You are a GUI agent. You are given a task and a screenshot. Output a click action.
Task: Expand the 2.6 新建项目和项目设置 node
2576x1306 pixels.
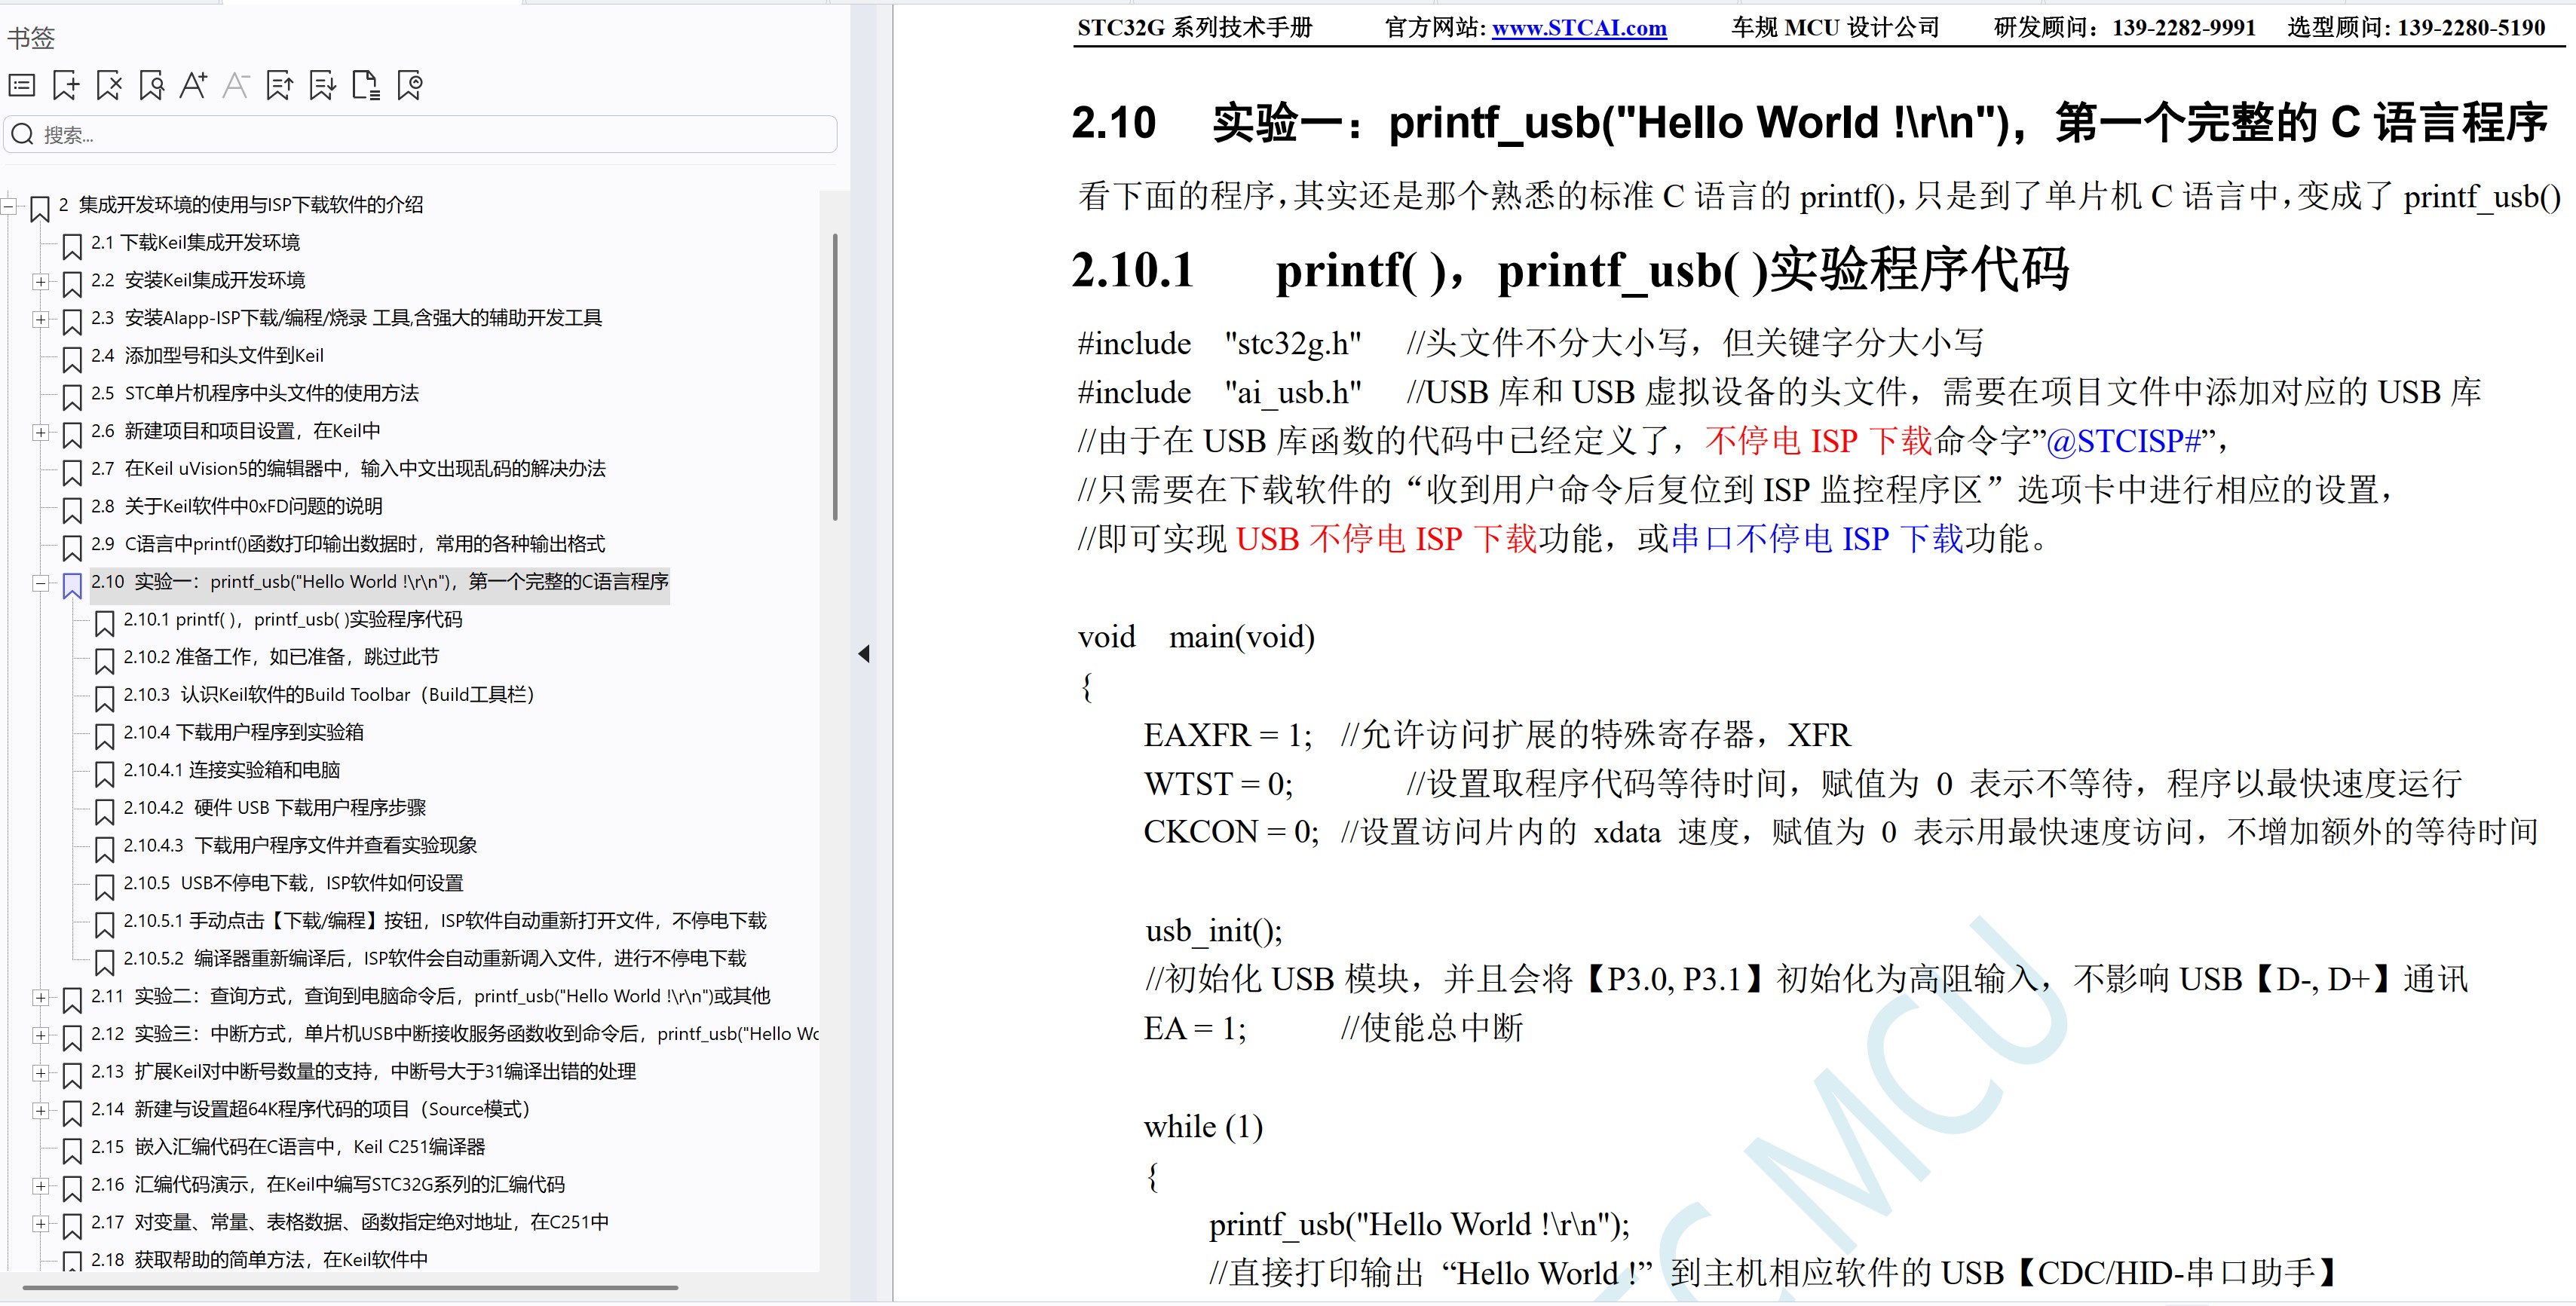click(41, 432)
